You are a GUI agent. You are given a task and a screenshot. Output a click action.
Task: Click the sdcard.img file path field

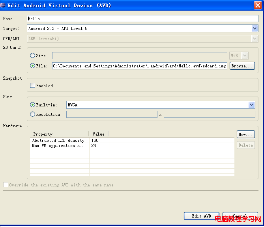(x=140, y=66)
